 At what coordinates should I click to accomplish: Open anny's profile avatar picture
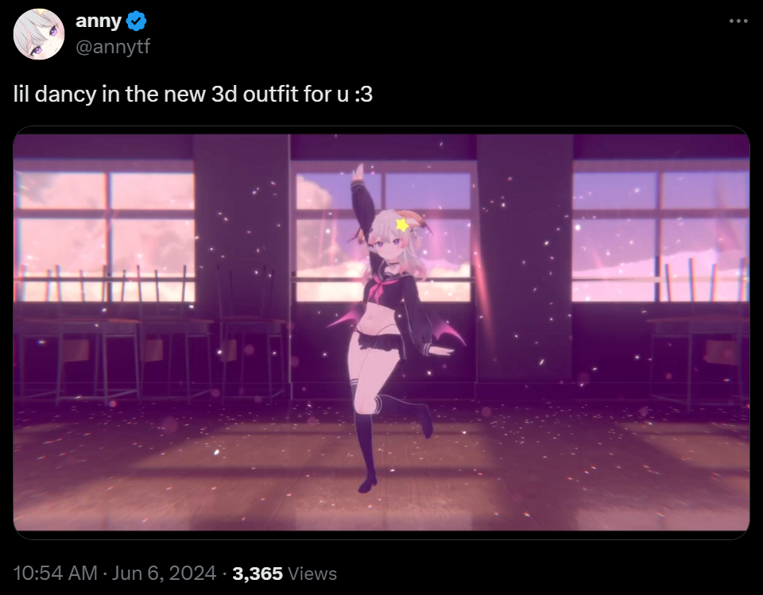tap(38, 34)
